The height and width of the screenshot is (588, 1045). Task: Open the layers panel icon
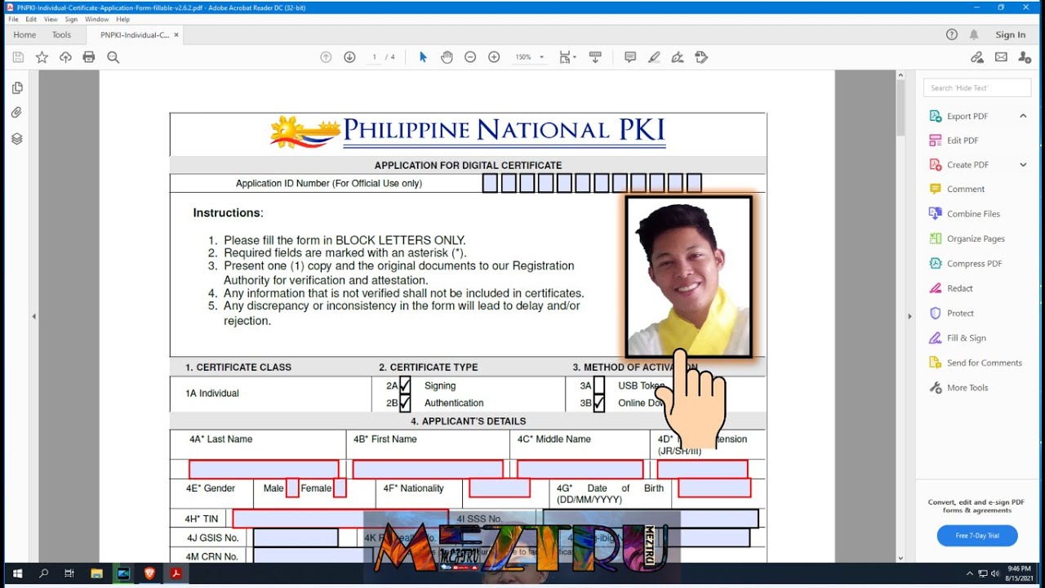(17, 139)
